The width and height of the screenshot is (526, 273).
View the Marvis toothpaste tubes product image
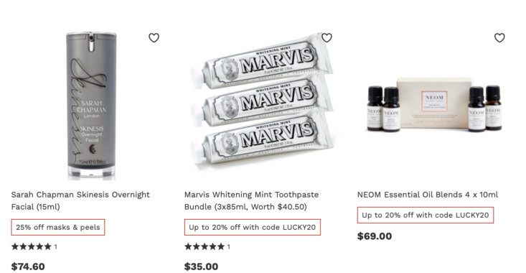[262, 99]
